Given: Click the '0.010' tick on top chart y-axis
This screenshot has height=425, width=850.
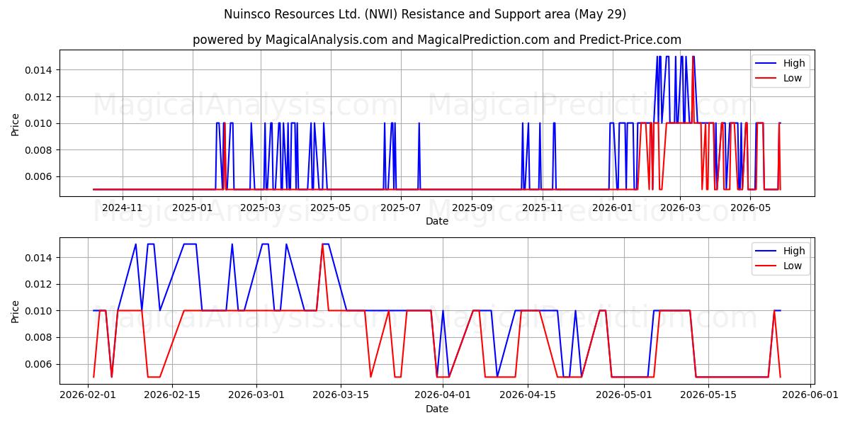Looking at the screenshot, I should [40, 123].
